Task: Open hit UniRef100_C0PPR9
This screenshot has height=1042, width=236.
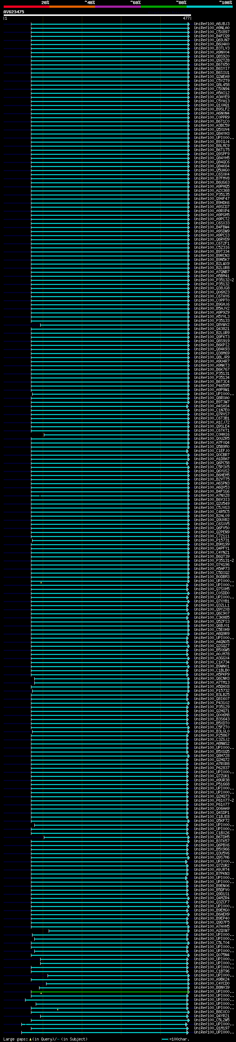Action: 212,117
